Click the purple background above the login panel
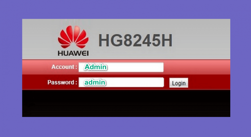Screen dimensions: 251x137 tap(125, 9)
